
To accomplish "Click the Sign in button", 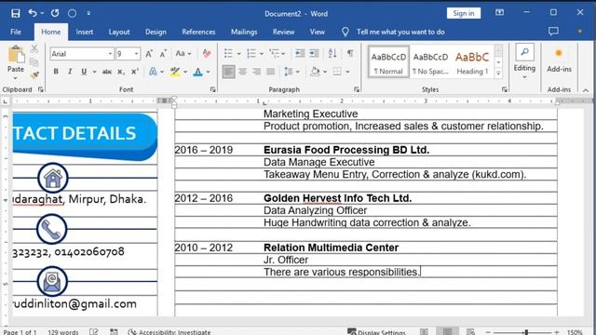I will click(464, 13).
